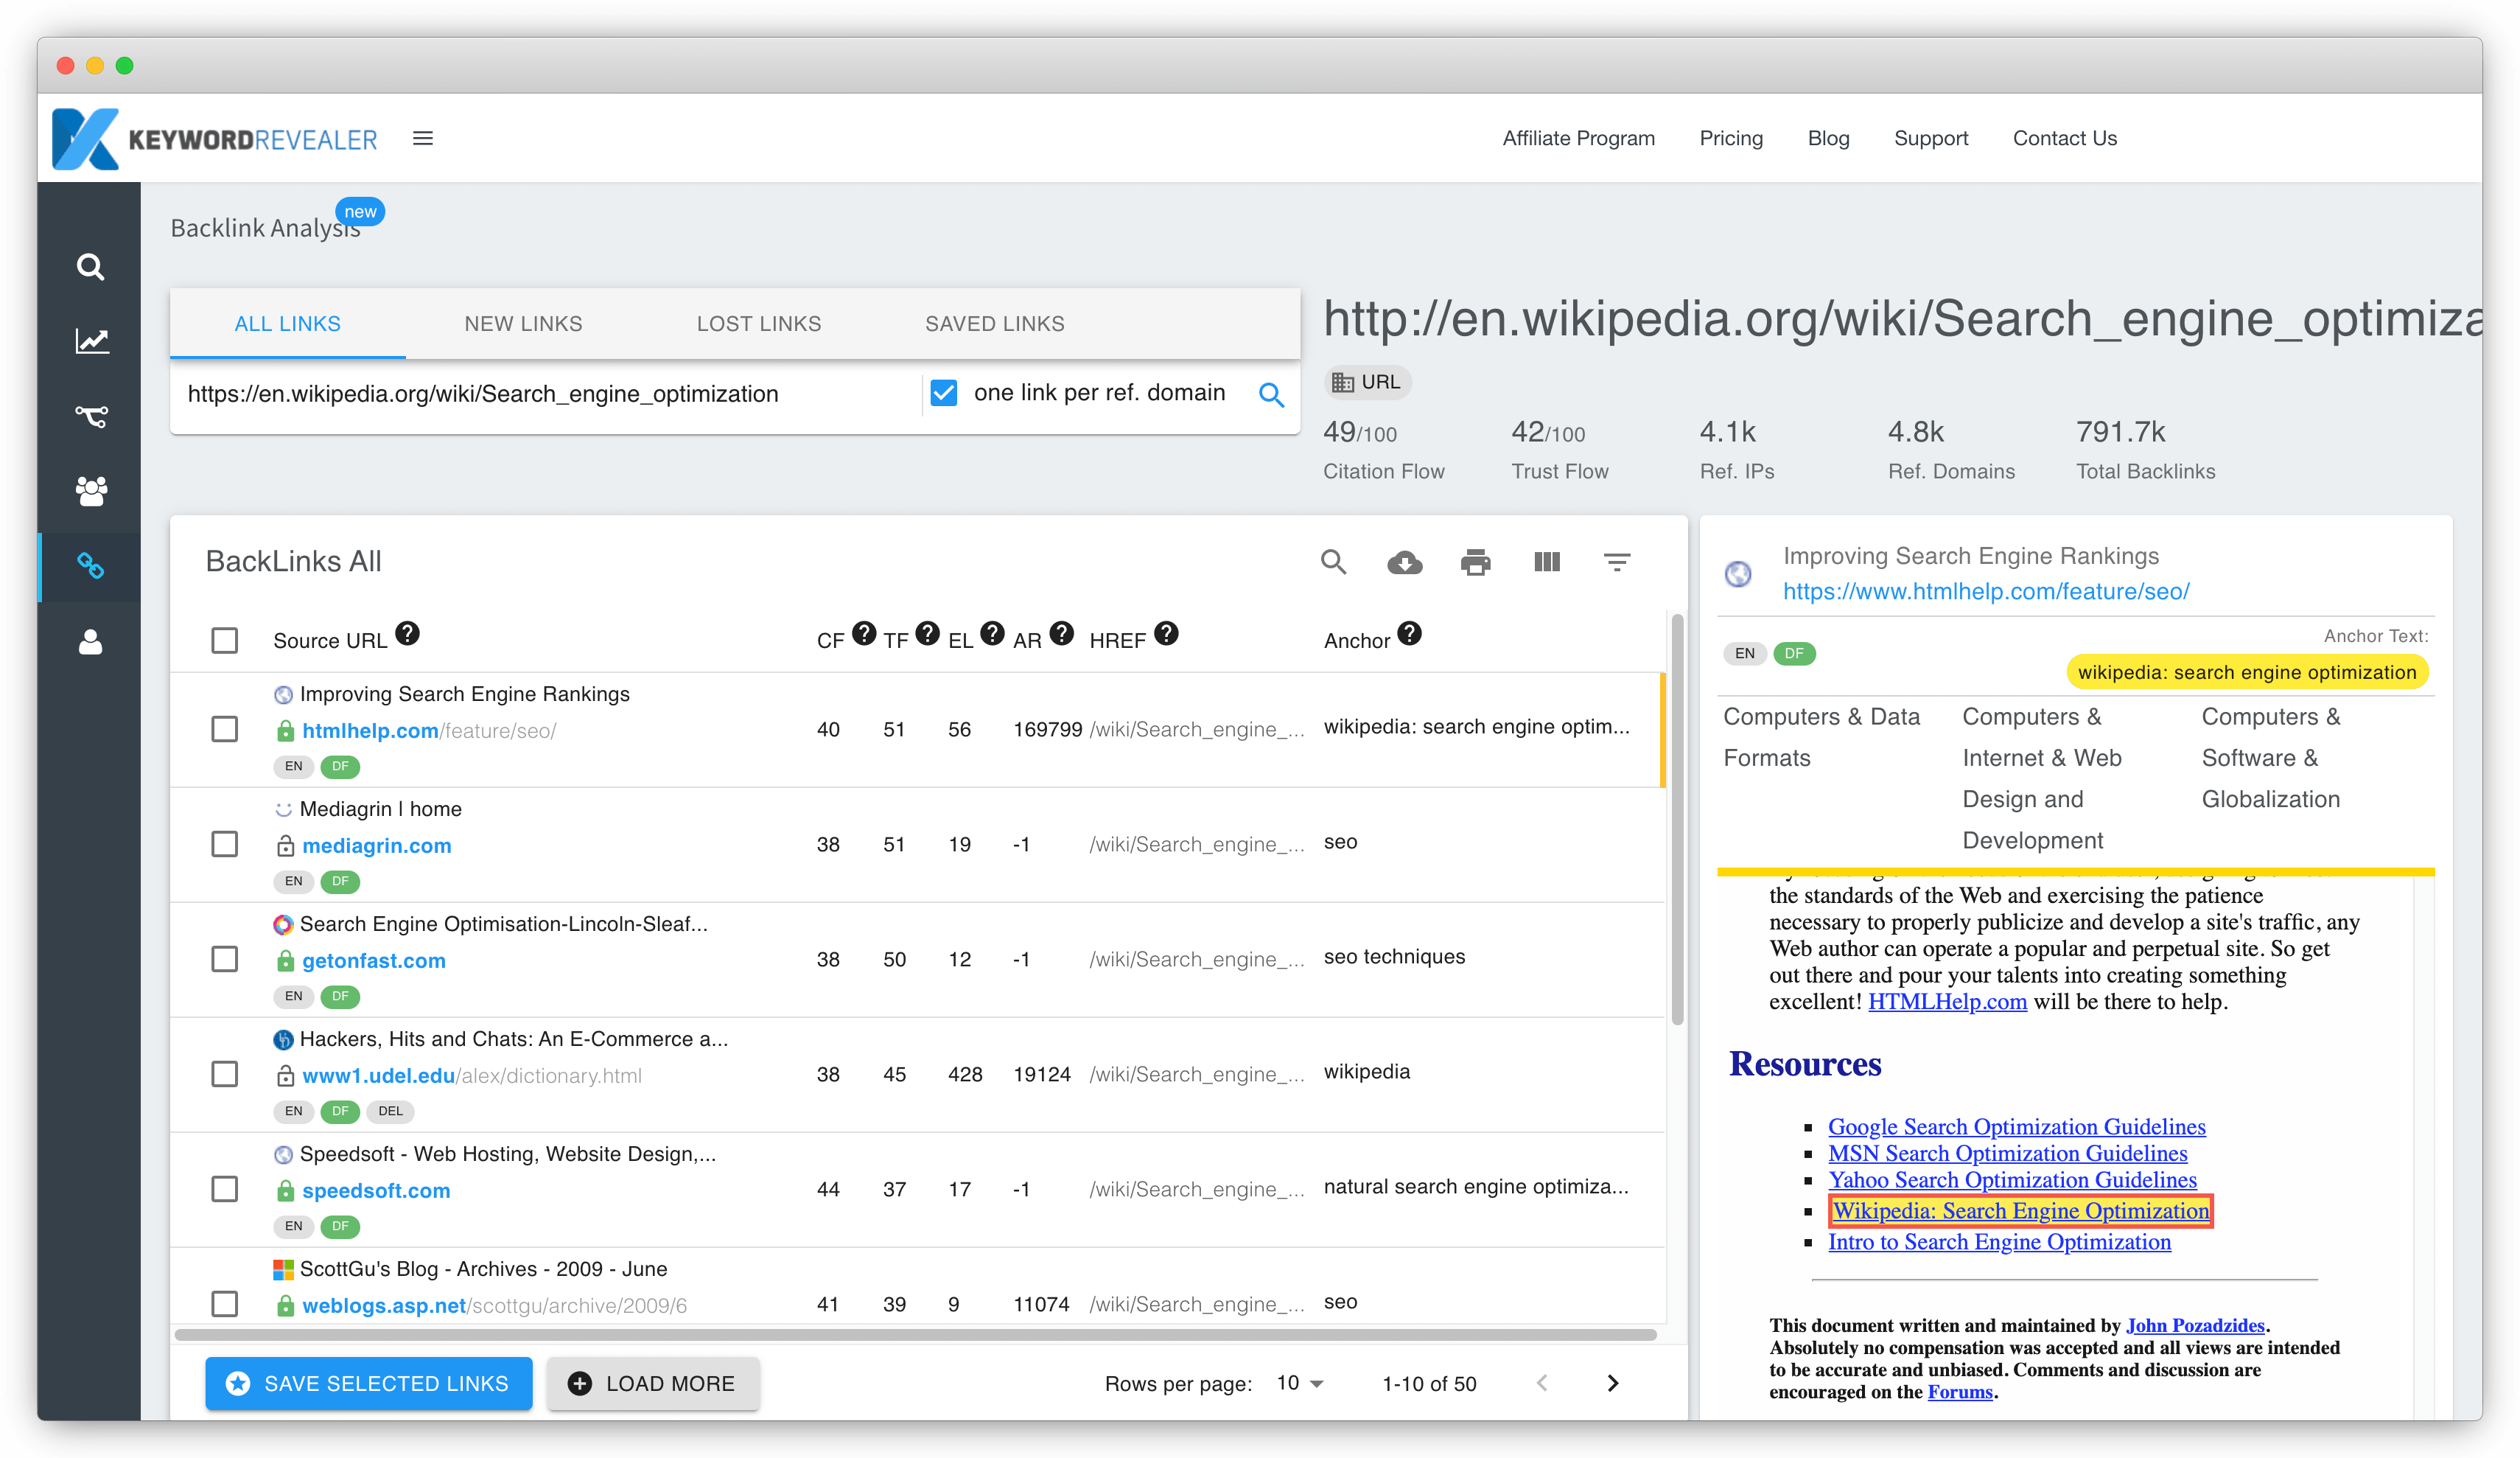The width and height of the screenshot is (2520, 1458).
Task: Show help tooltip for HREF column
Action: click(x=1166, y=633)
